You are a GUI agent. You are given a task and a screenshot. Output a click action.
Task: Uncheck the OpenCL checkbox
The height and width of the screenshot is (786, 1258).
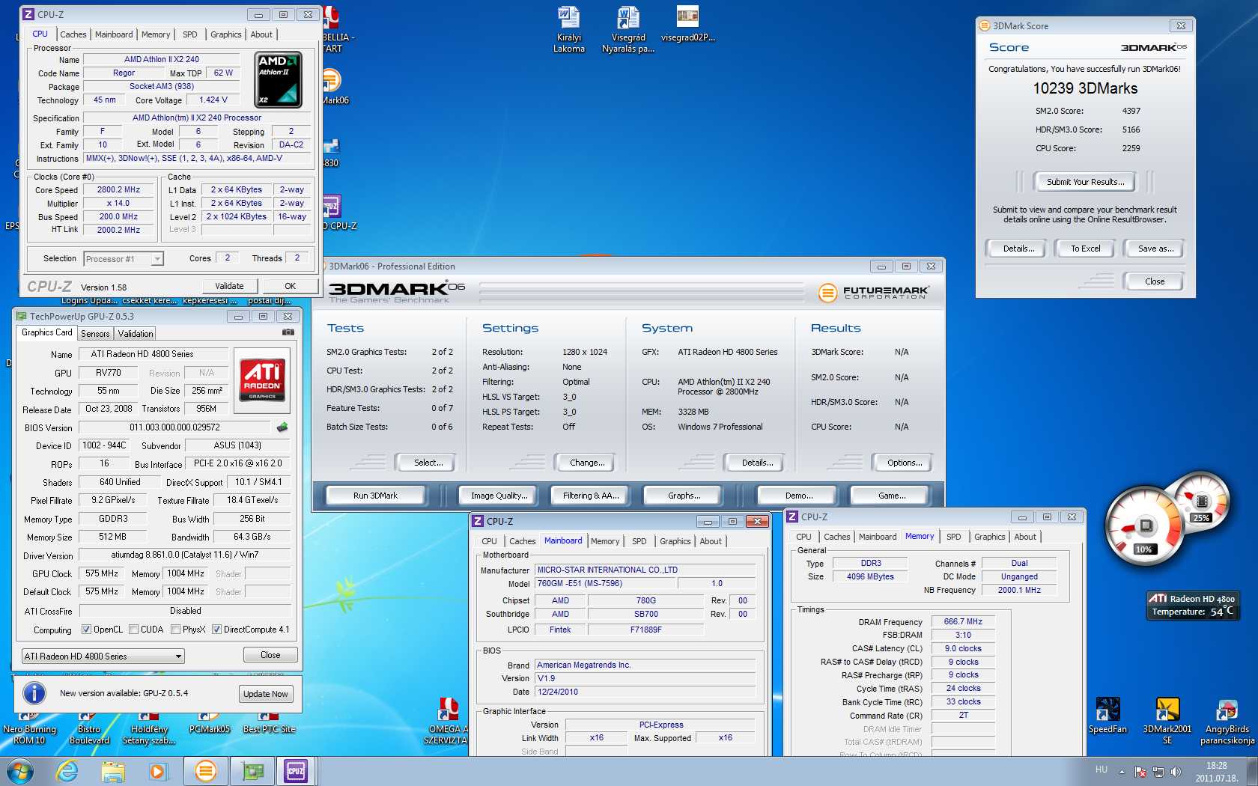point(86,630)
